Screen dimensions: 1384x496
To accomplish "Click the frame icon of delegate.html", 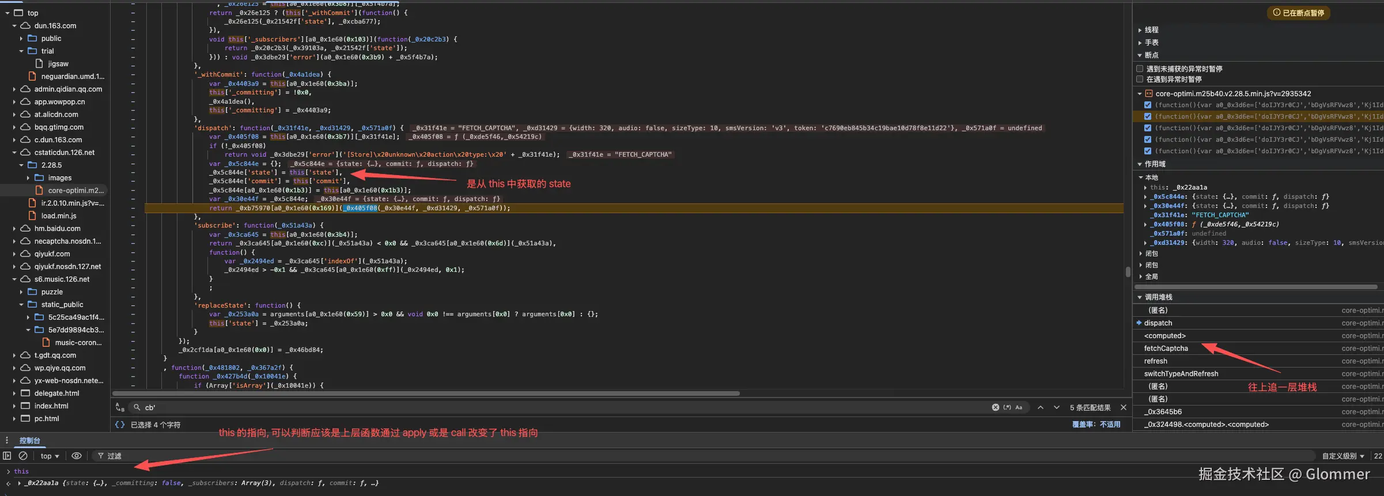I will (x=25, y=393).
